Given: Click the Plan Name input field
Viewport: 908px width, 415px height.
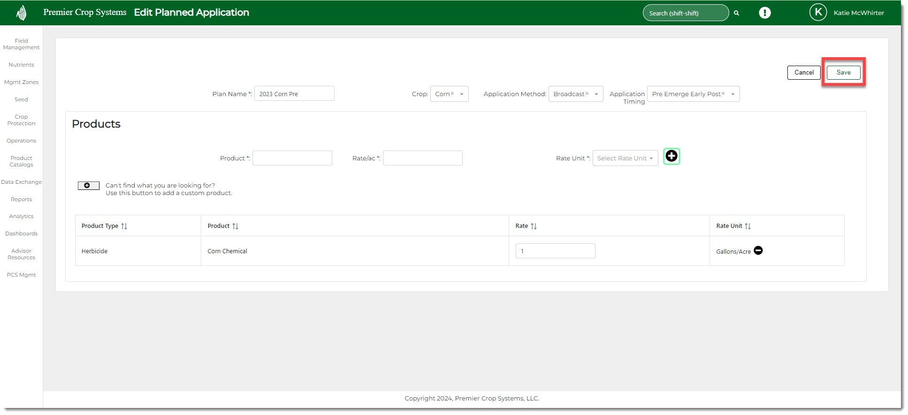Looking at the screenshot, I should (294, 94).
